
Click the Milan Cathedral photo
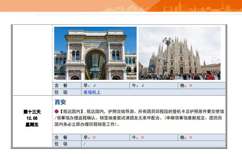pos(180,53)
